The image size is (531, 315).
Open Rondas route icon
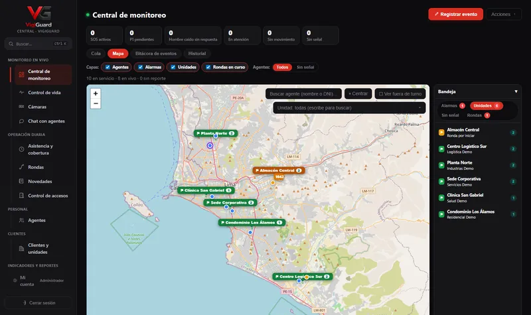tap(21, 167)
